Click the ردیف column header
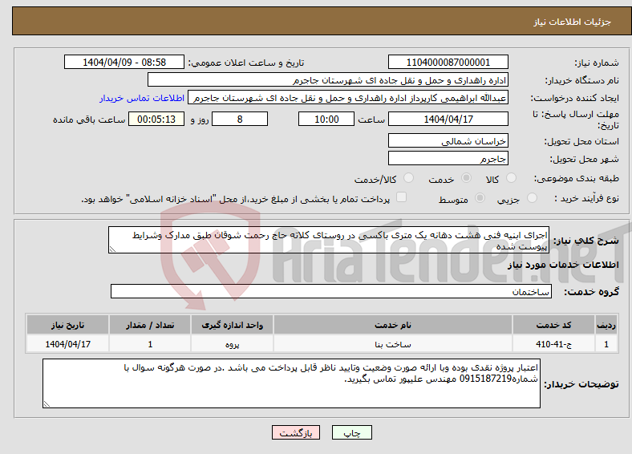The image size is (632, 454). pos(606,325)
